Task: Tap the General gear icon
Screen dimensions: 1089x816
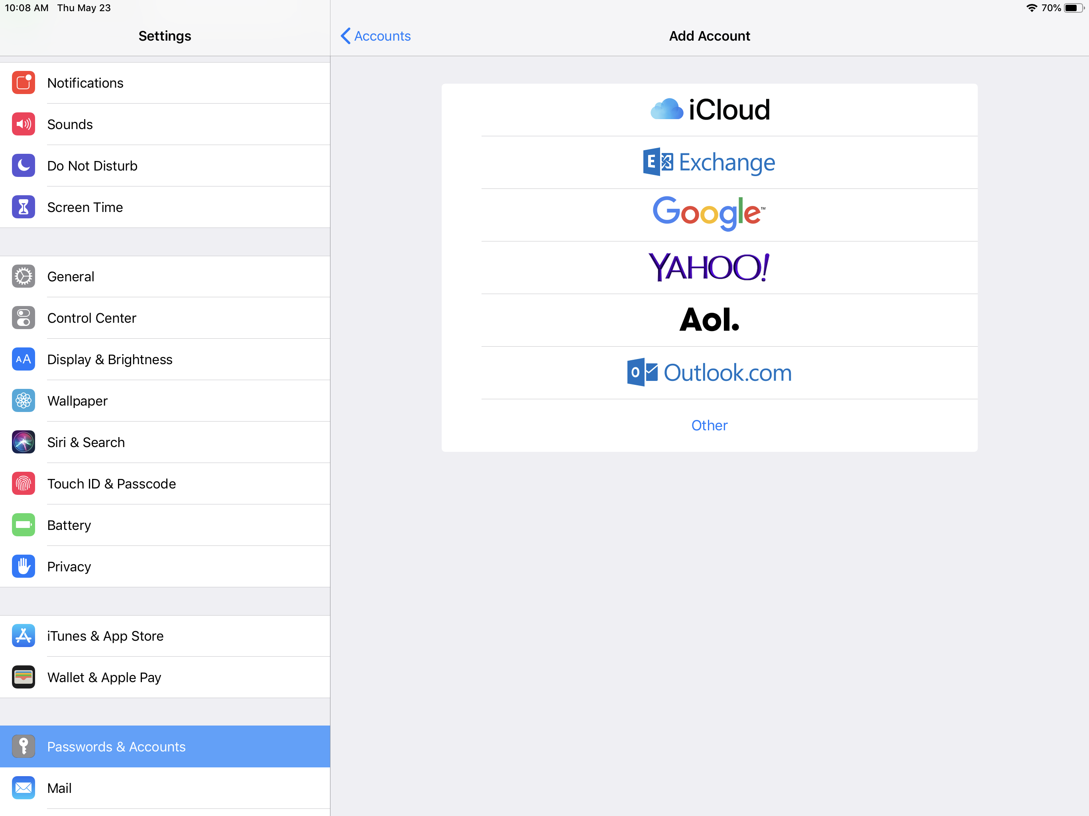Action: click(x=23, y=276)
